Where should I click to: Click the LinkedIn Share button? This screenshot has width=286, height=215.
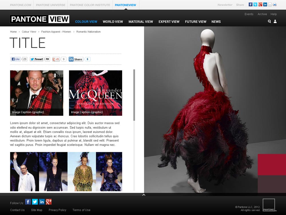coord(76,59)
